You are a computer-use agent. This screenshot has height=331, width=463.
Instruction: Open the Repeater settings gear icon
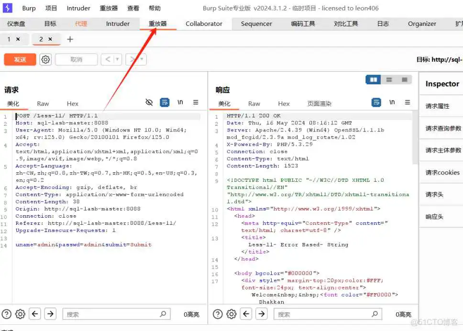[45, 60]
